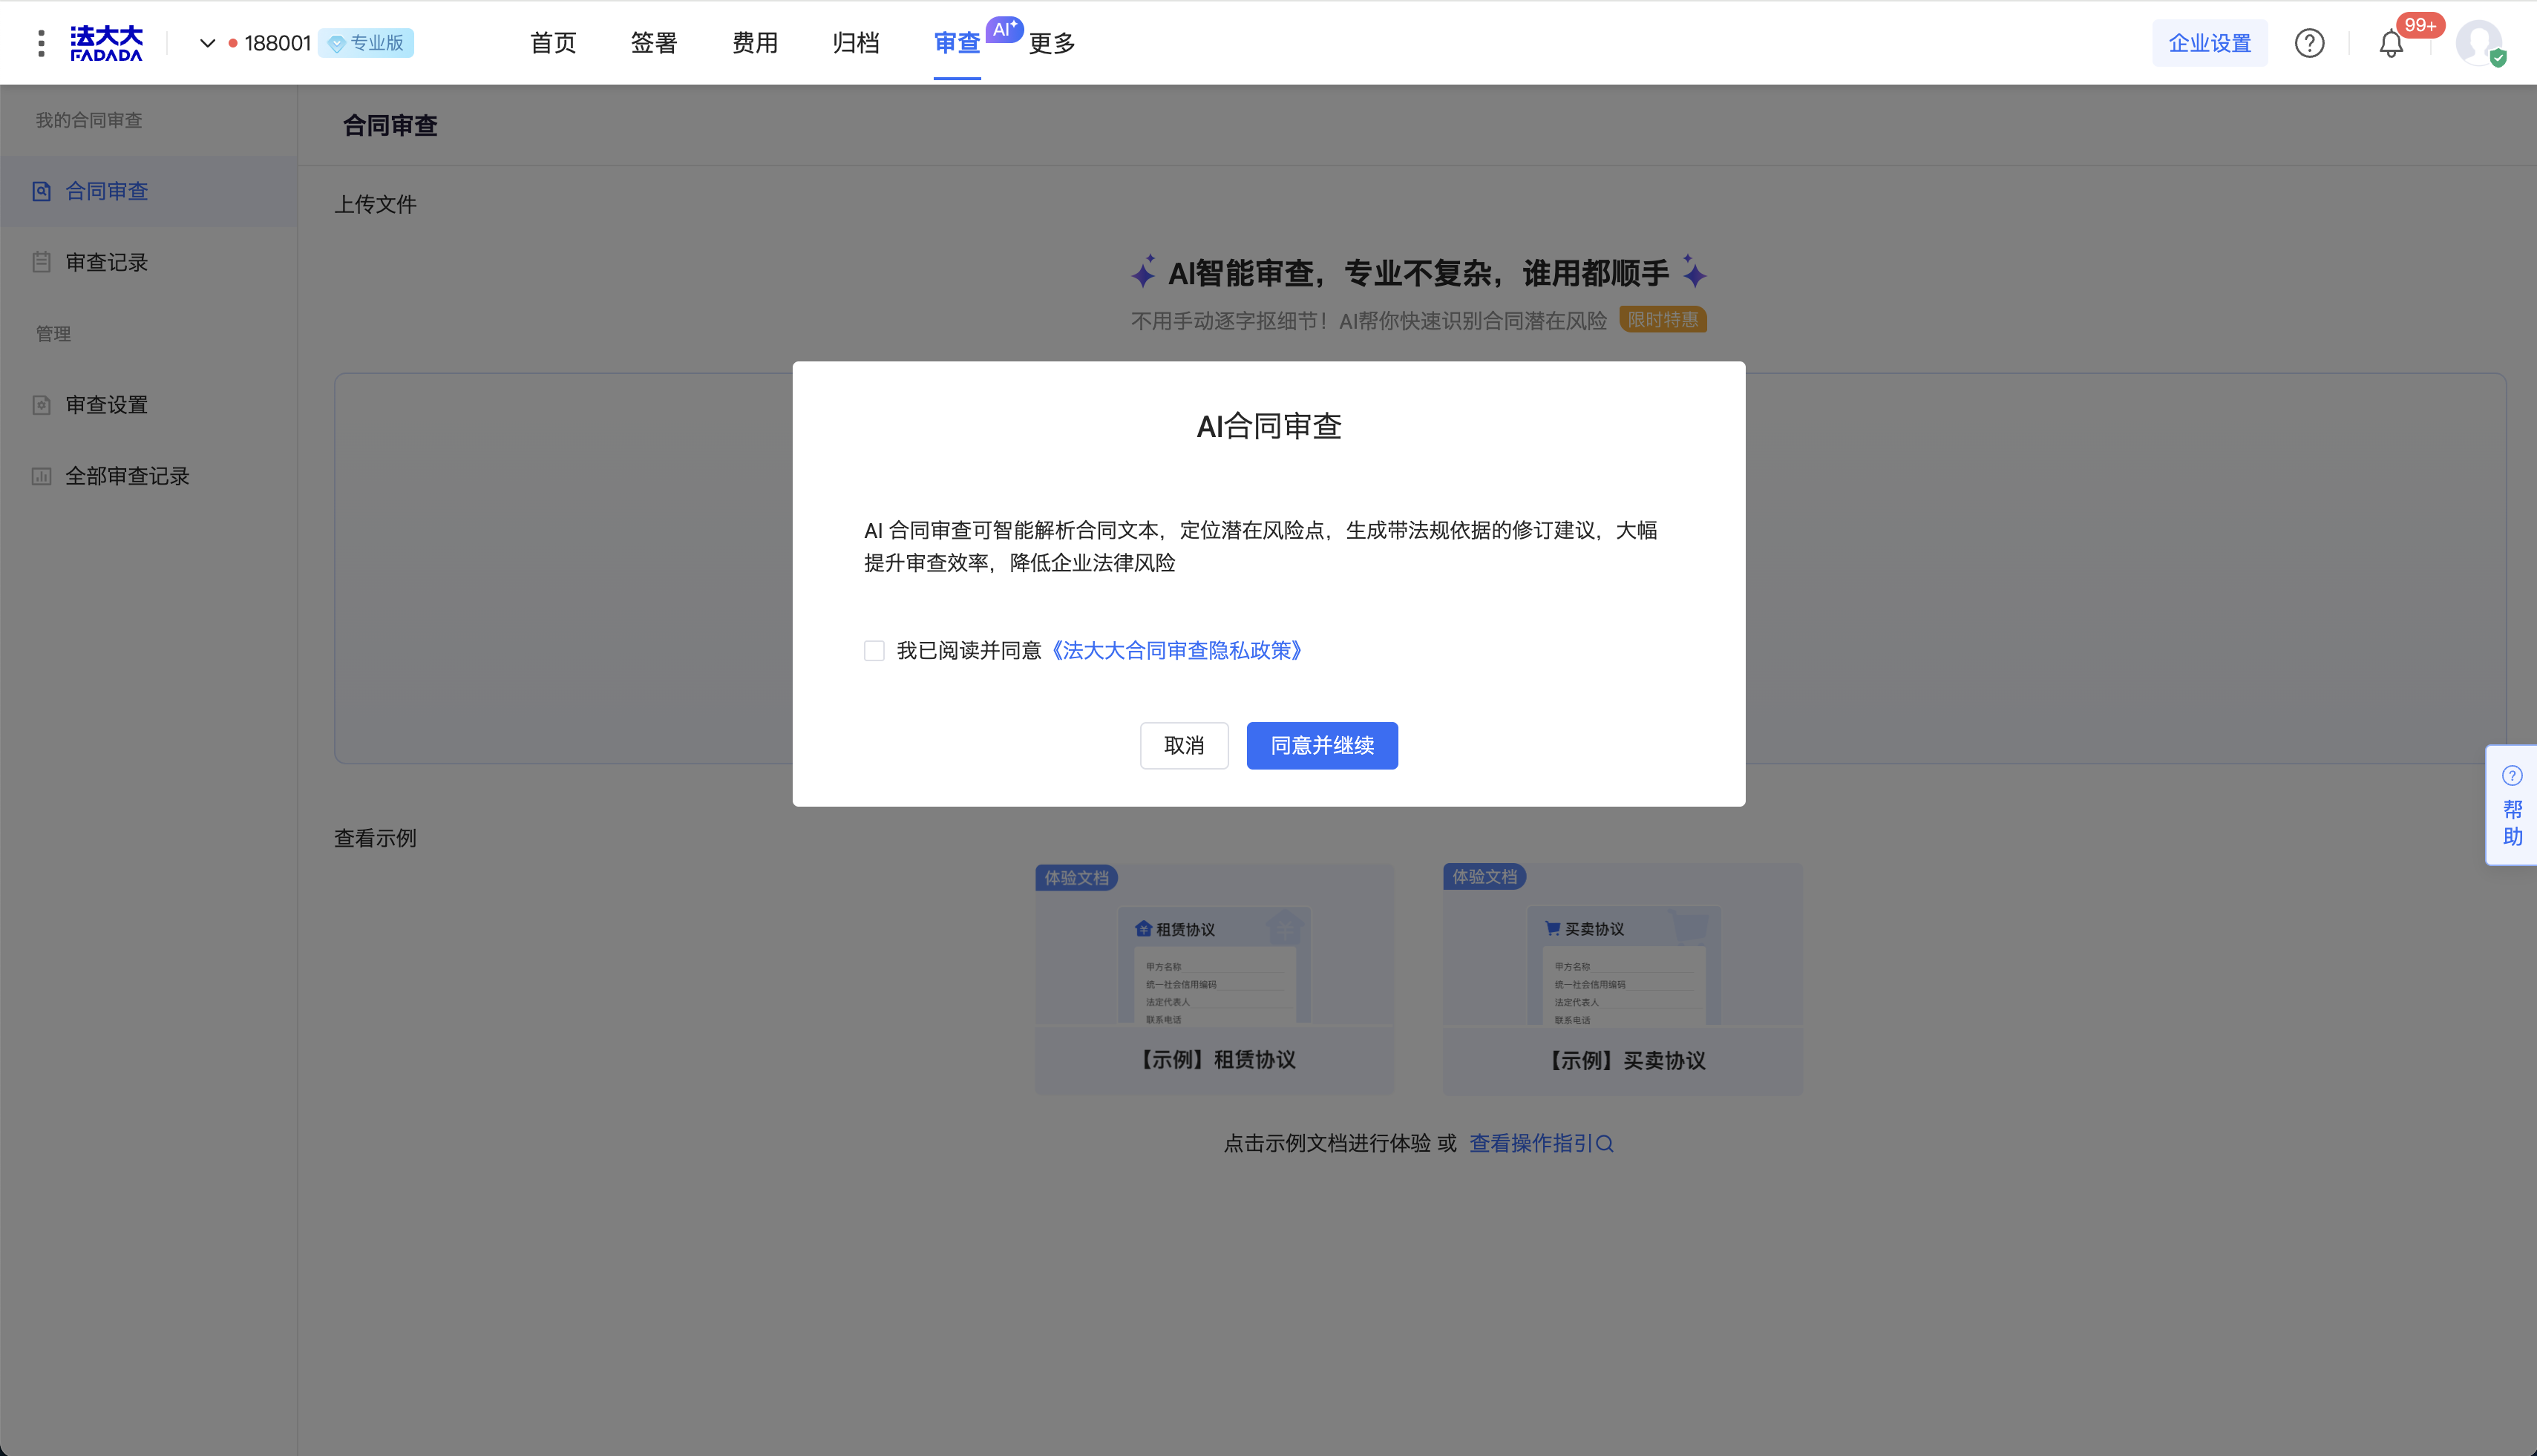Open the help question mark icon

[x=2309, y=43]
